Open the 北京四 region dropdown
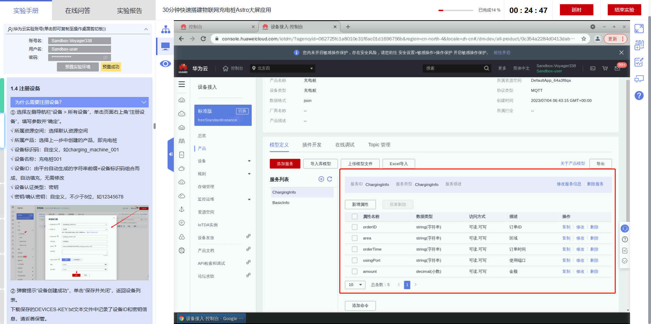This screenshot has height=324, width=651. click(x=283, y=68)
